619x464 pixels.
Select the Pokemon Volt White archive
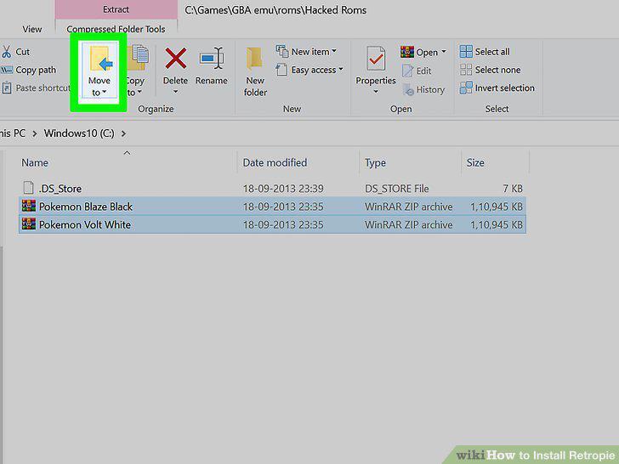[x=272, y=224]
